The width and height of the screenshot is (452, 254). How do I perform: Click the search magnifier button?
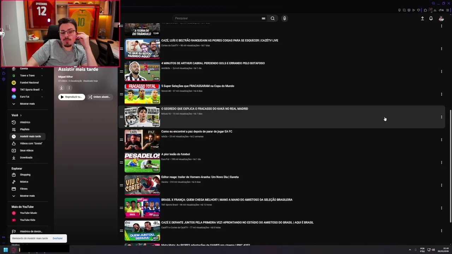[x=272, y=18]
